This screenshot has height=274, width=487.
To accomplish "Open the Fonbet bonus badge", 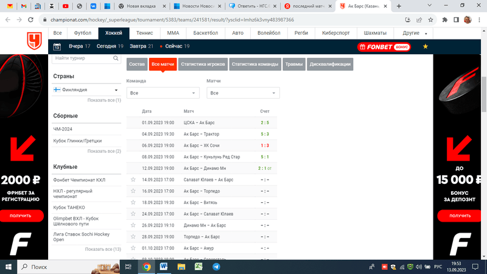I will coord(384,46).
